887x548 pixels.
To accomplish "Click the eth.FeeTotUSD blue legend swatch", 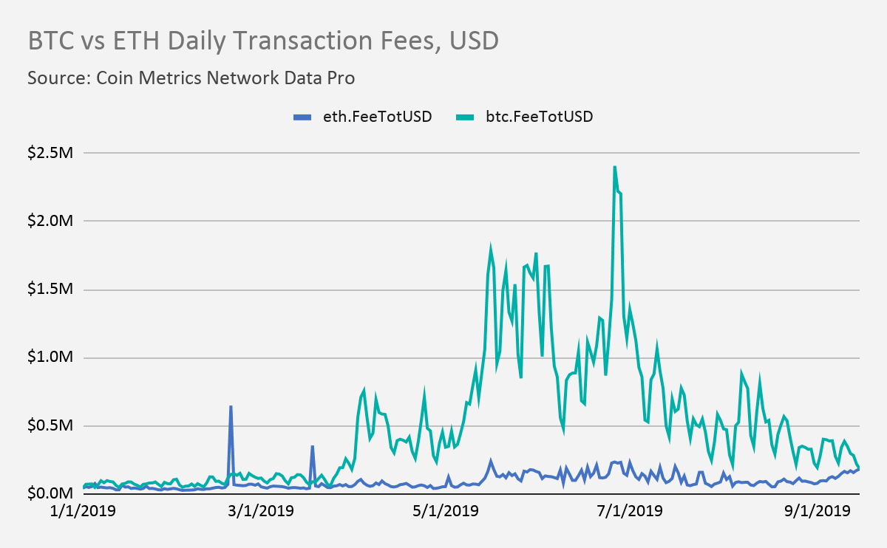I will coord(303,117).
